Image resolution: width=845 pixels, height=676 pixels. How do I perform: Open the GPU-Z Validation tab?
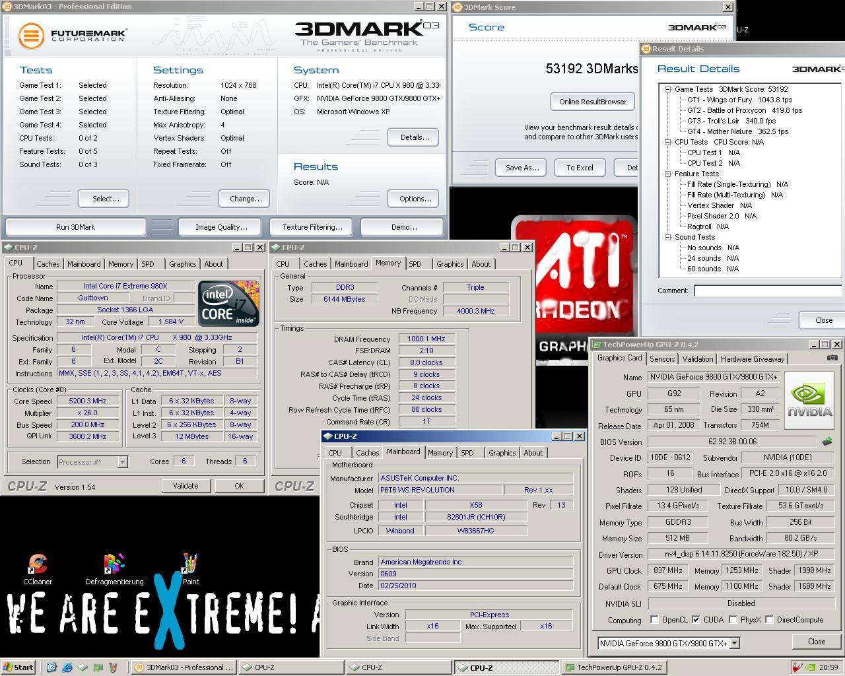tap(698, 359)
